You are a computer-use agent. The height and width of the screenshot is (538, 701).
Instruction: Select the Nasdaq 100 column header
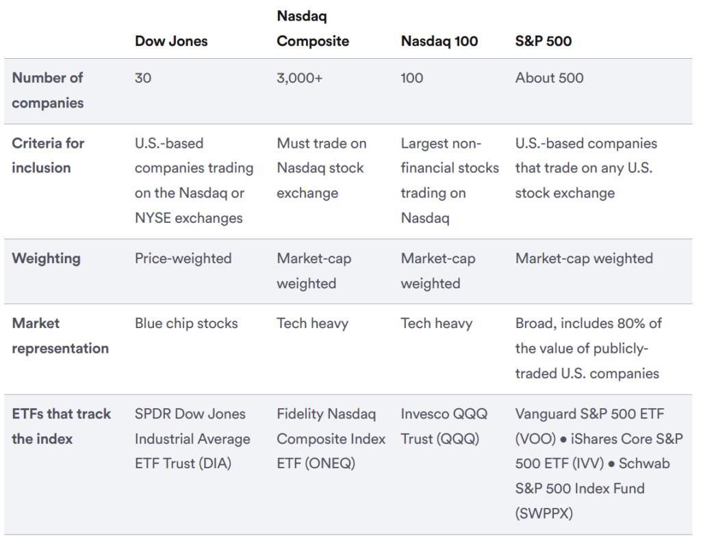439,41
